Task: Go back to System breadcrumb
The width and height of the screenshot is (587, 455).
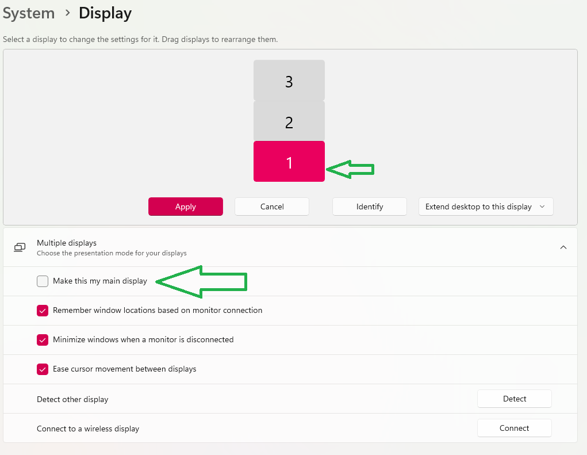Action: pyautogui.click(x=28, y=13)
